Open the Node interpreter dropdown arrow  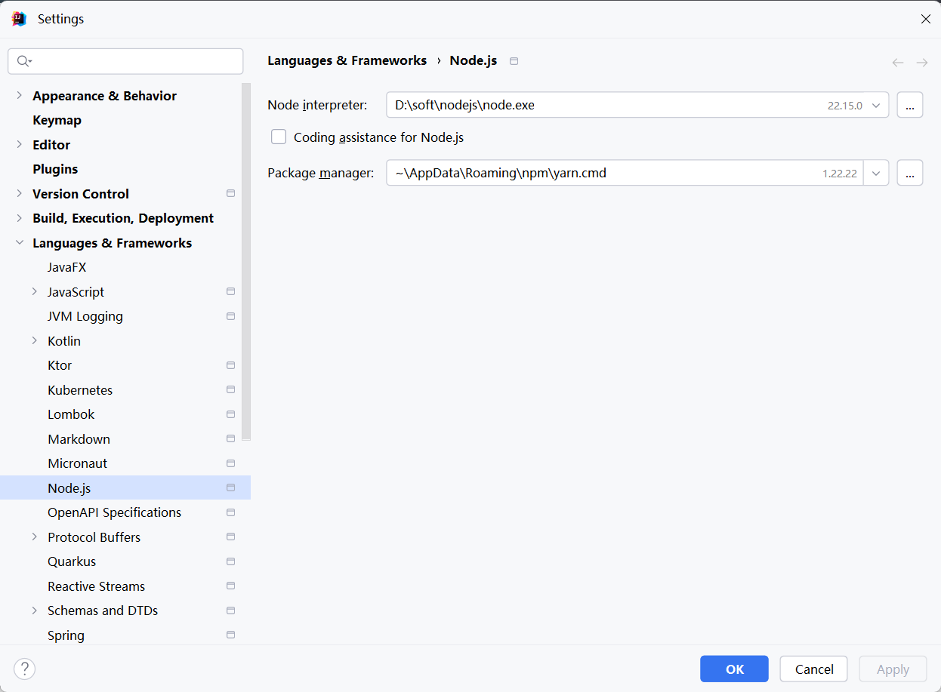coord(876,106)
